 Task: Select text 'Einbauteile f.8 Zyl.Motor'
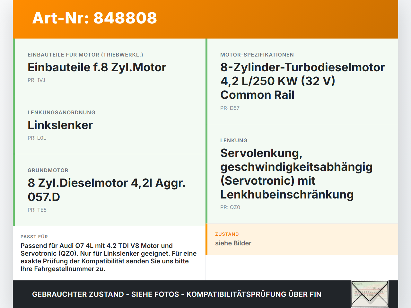(x=97, y=67)
